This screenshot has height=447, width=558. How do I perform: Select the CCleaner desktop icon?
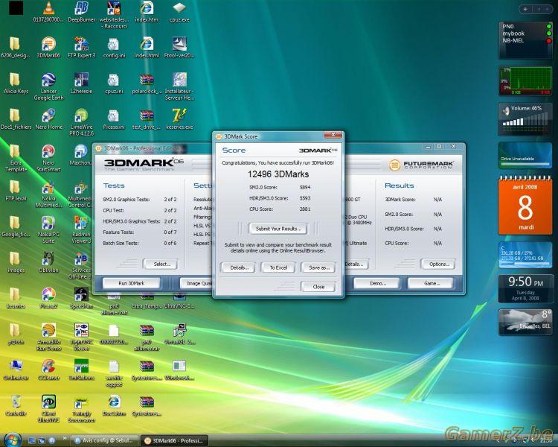click(48, 370)
